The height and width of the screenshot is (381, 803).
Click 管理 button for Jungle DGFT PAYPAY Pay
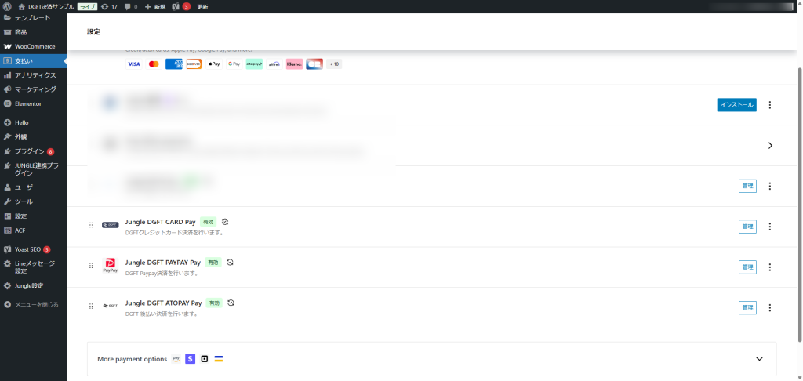click(x=747, y=267)
